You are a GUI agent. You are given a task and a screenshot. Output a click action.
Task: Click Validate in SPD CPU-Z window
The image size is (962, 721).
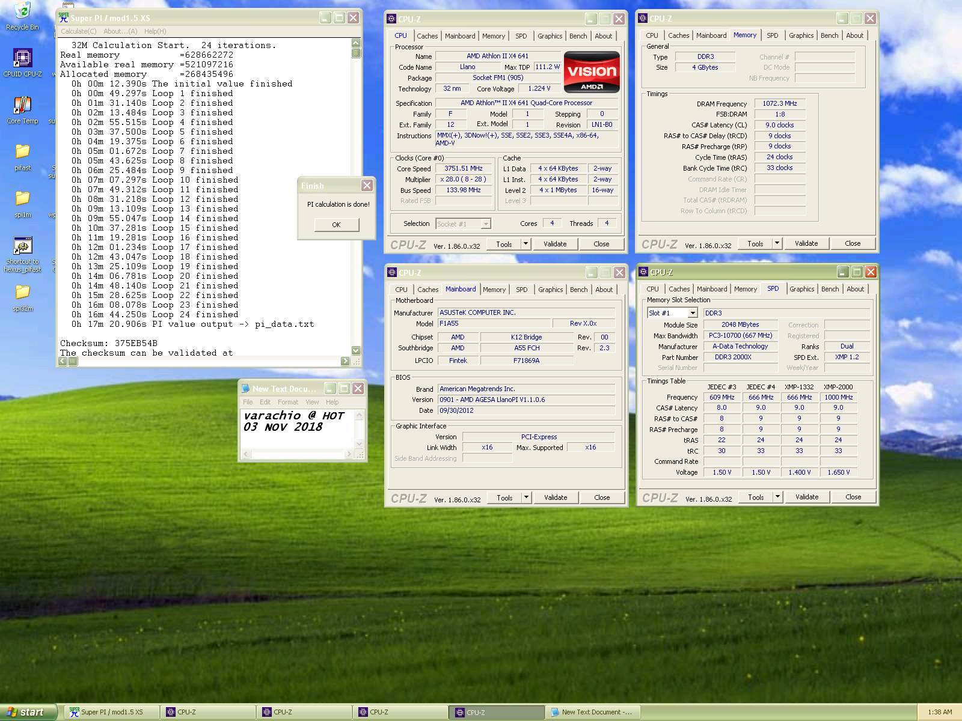(x=807, y=497)
